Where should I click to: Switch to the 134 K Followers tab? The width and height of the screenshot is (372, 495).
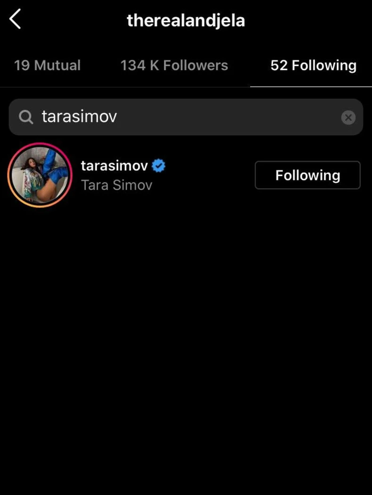pyautogui.click(x=174, y=65)
